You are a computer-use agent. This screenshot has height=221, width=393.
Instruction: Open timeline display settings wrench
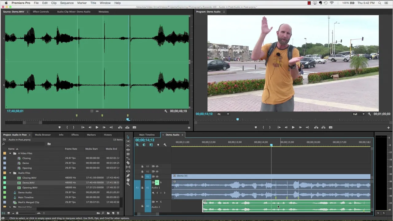pyautogui.click(x=165, y=145)
